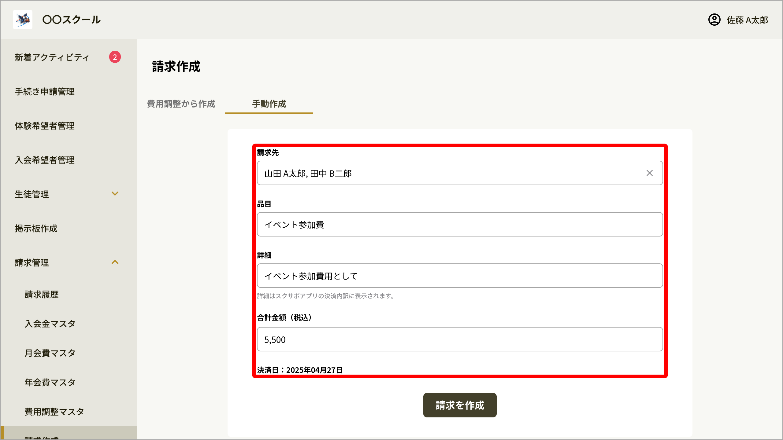Open 体験希望者管理 in the sidebar
The height and width of the screenshot is (440, 783).
(x=45, y=126)
